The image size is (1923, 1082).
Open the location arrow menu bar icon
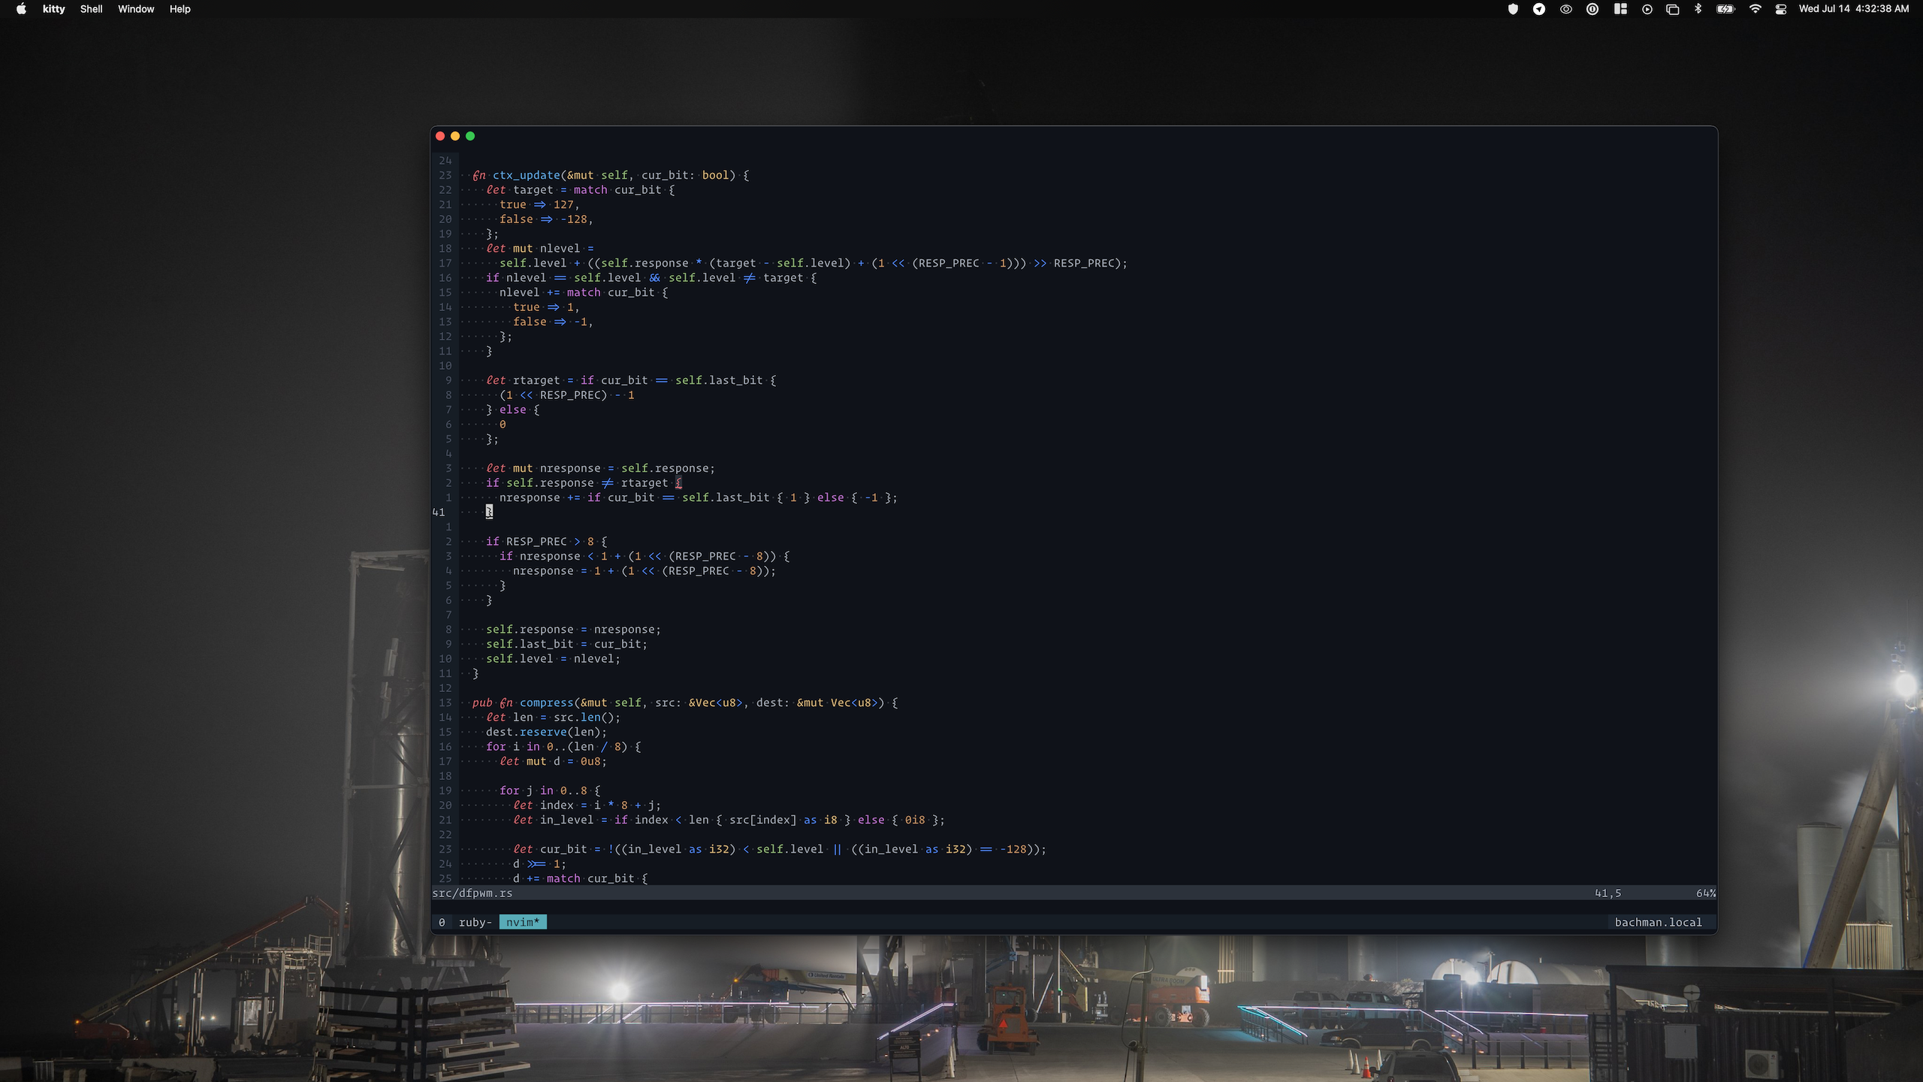(x=1539, y=9)
